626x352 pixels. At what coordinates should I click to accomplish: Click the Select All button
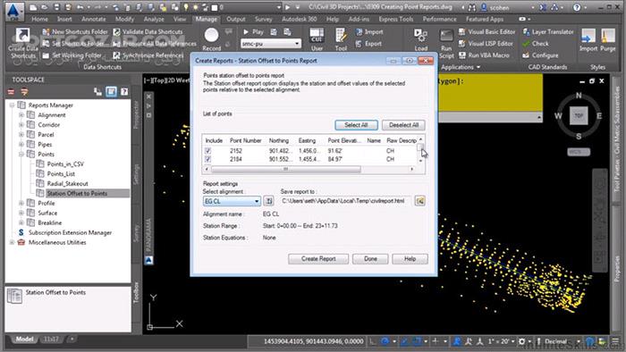pyautogui.click(x=356, y=125)
